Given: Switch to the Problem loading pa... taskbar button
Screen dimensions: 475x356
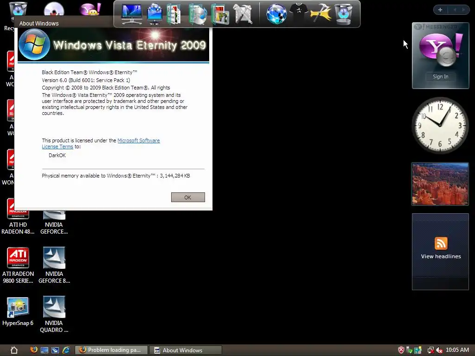Looking at the screenshot, I should click(x=111, y=350).
